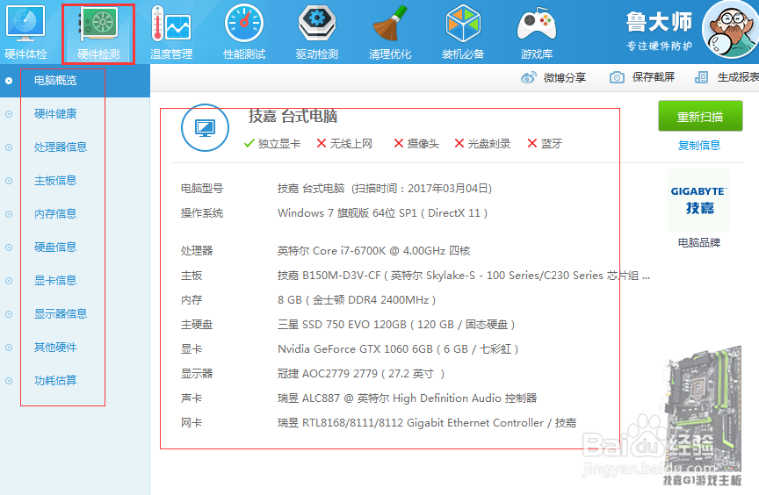This screenshot has height=495, width=759.
Task: Click the 扫描时间 2017年03月04日 text
Action: pyautogui.click(x=422, y=189)
